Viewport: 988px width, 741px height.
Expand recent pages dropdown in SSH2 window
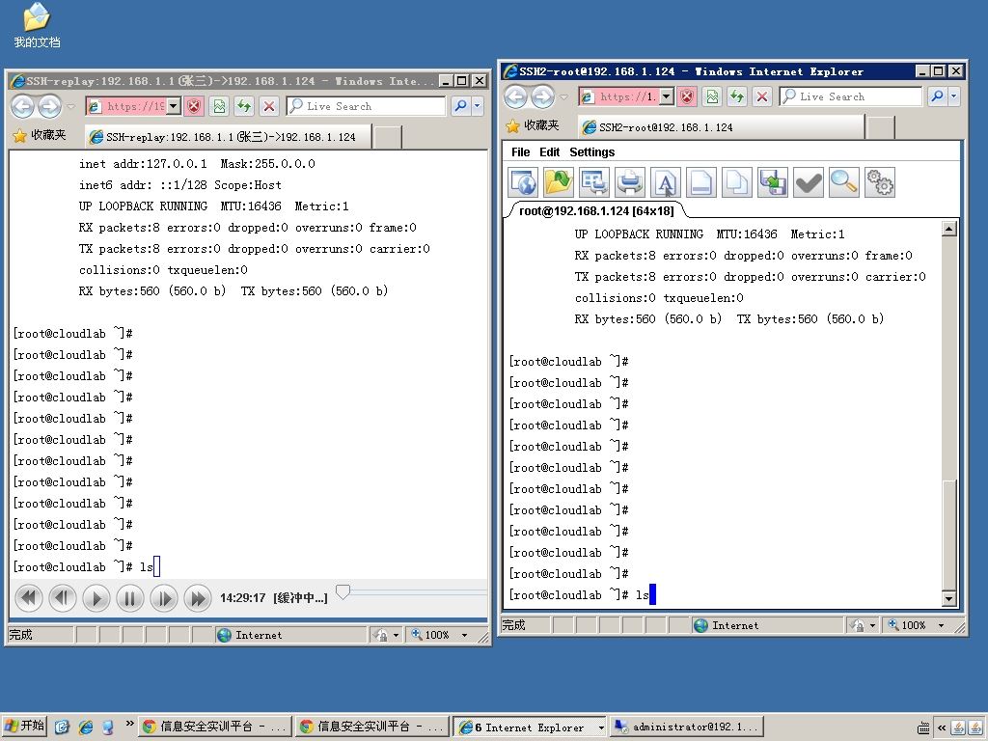563,97
